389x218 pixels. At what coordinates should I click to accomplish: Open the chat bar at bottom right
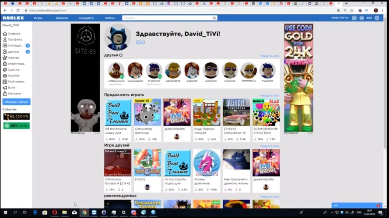point(356,206)
